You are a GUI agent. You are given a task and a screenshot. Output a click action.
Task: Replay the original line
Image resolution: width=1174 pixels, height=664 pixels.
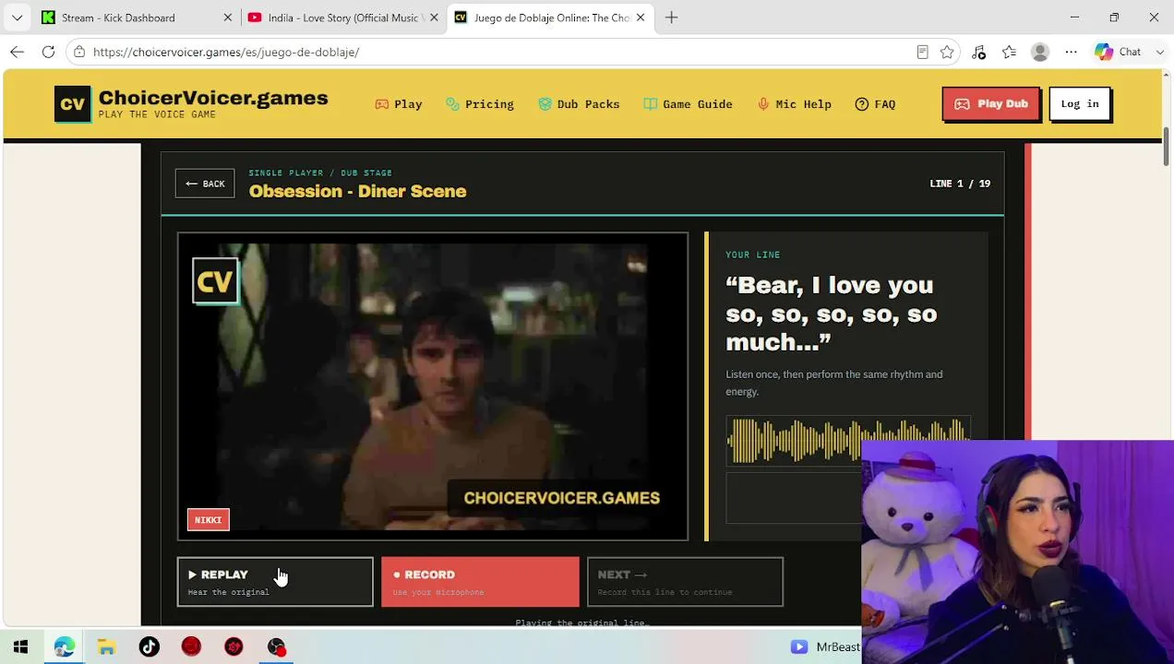pos(275,582)
